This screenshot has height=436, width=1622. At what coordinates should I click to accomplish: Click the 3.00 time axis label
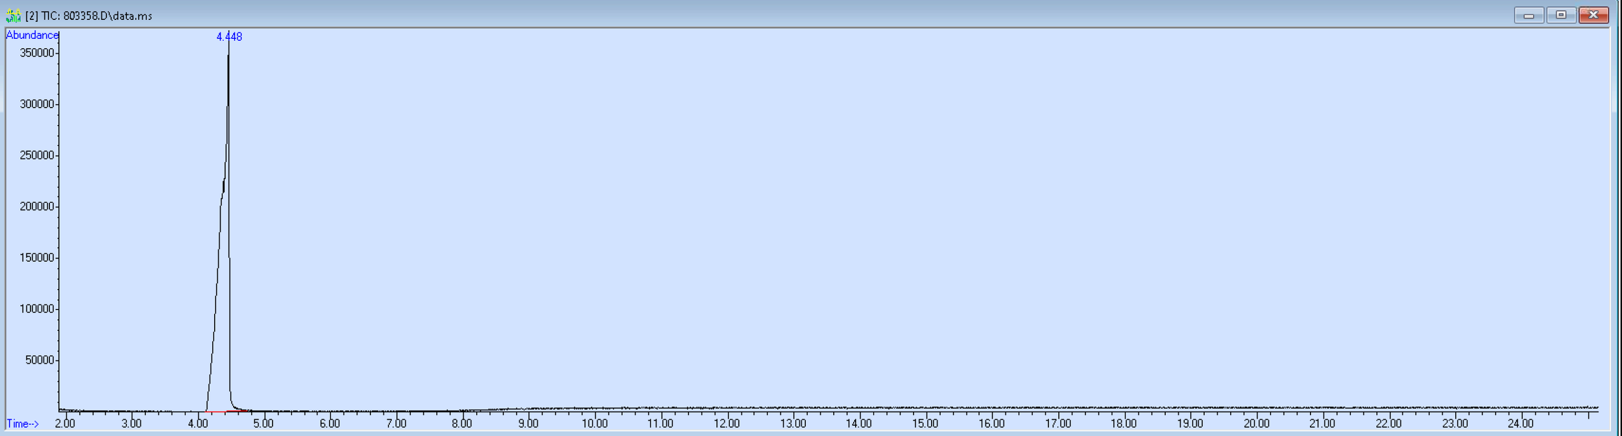coord(131,424)
